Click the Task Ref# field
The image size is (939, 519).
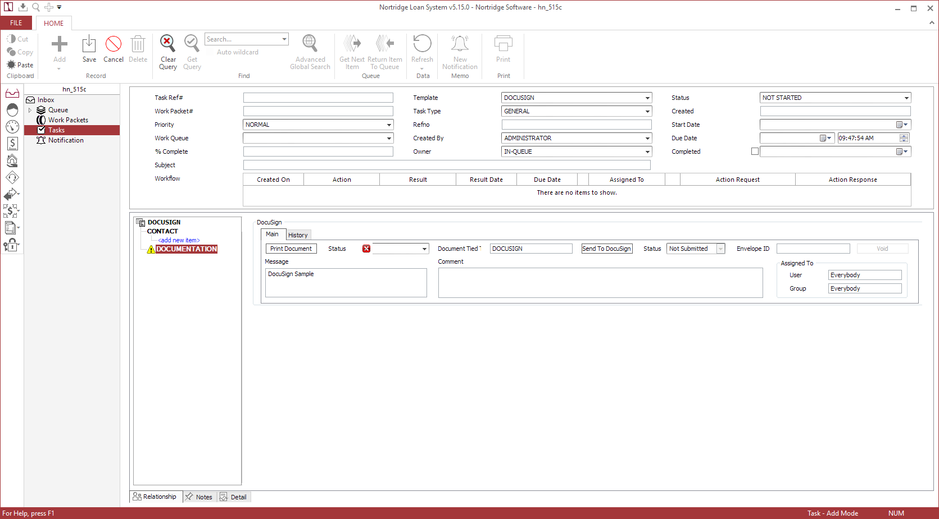coord(318,98)
